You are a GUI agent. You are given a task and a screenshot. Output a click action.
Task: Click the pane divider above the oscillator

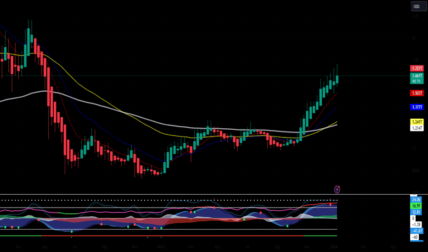(x=205, y=194)
